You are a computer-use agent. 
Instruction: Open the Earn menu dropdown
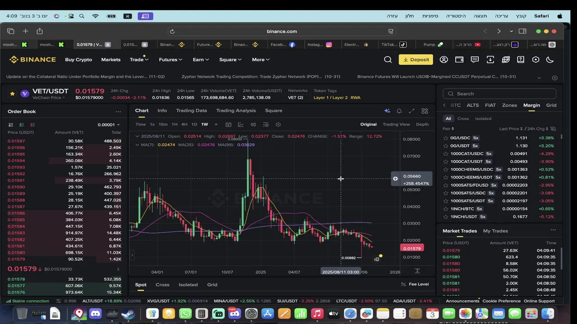[x=201, y=59]
